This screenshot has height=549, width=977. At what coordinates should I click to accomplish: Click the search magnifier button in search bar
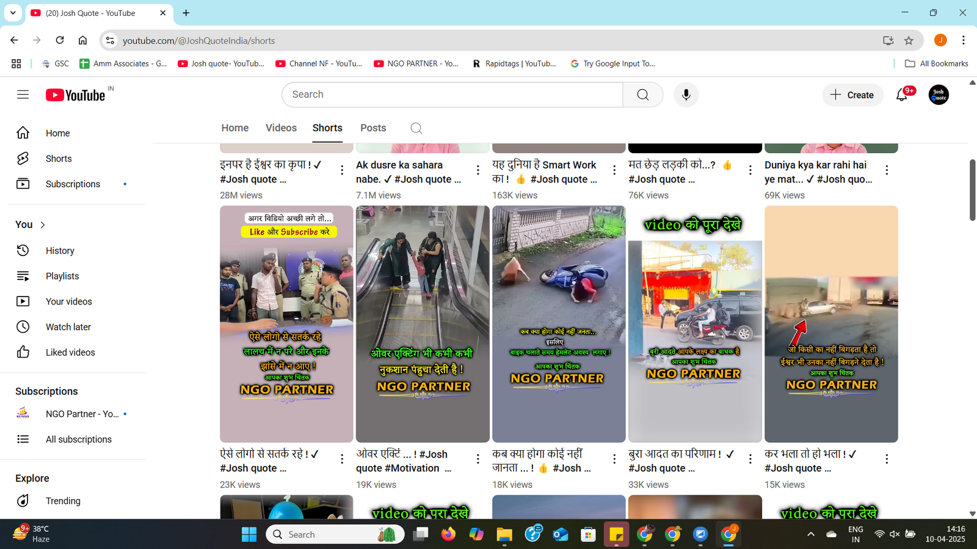tap(642, 95)
